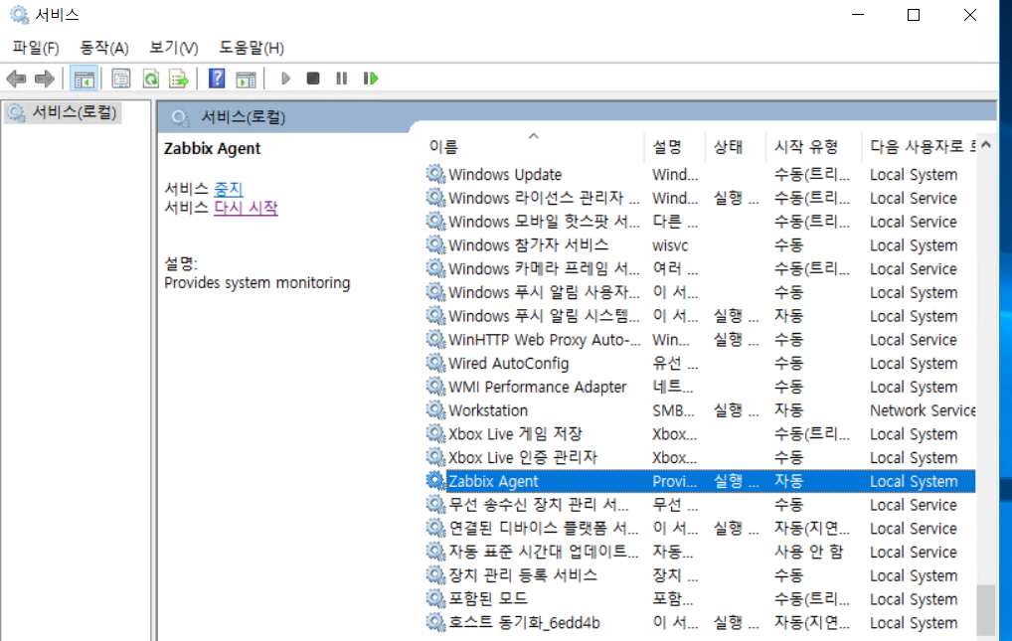Viewport: 1012px width, 641px height.
Task: Click the Pause Service toolbar icon
Action: click(x=341, y=79)
